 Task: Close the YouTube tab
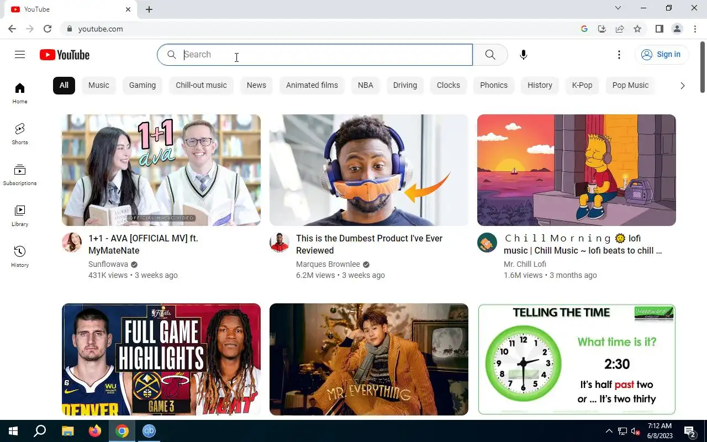click(x=128, y=9)
